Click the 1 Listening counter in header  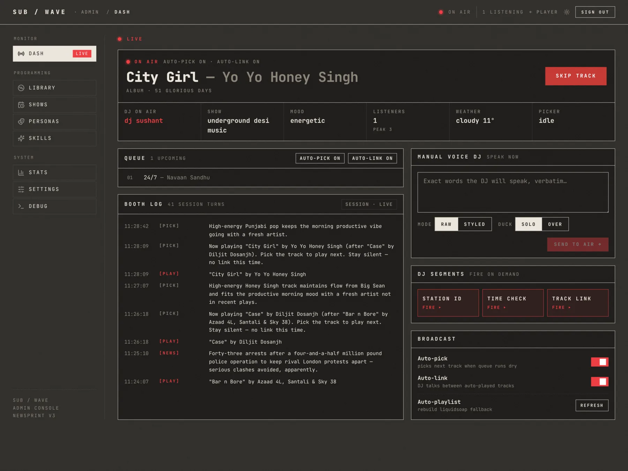503,12
